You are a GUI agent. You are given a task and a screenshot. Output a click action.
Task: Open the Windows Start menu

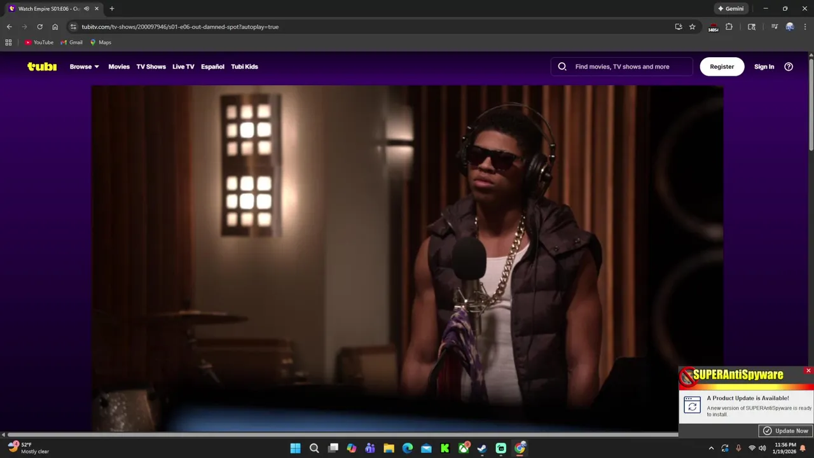tap(295, 448)
